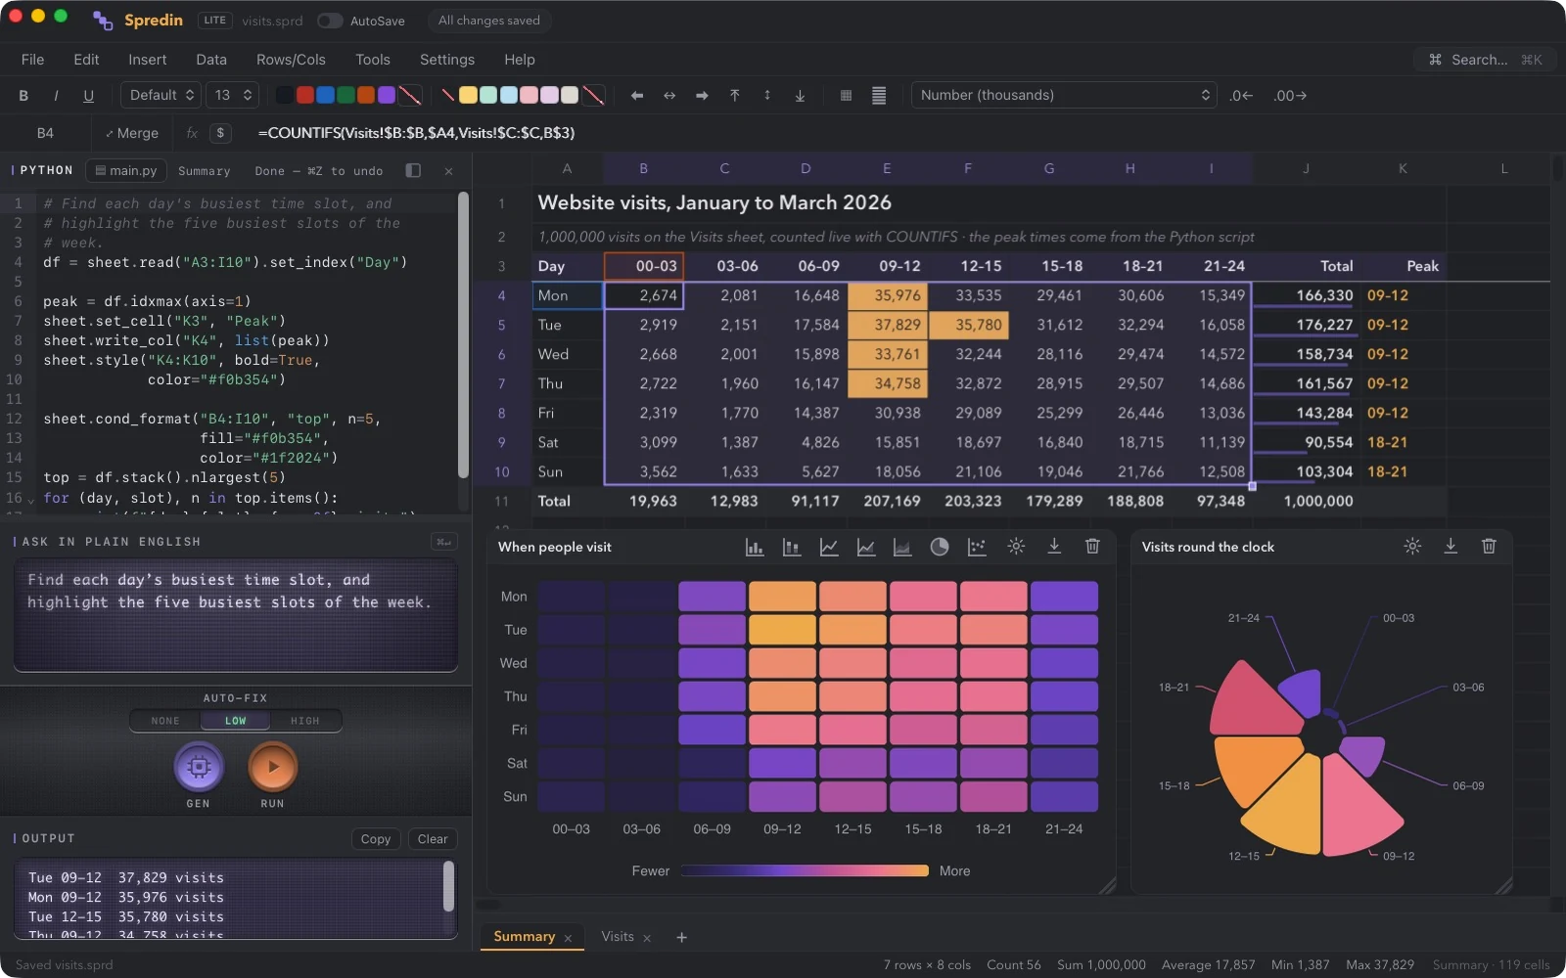Download the Visits round the clock chart
Viewport: 1566px width, 978px height.
(1451, 547)
